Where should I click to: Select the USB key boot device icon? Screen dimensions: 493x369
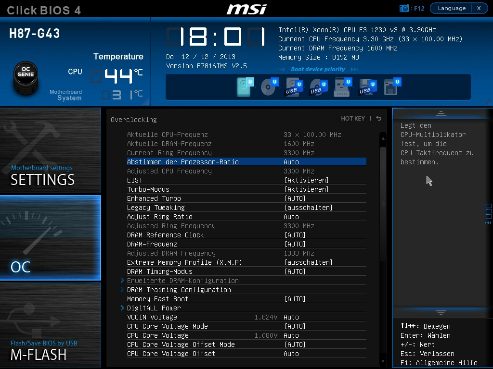(343, 86)
